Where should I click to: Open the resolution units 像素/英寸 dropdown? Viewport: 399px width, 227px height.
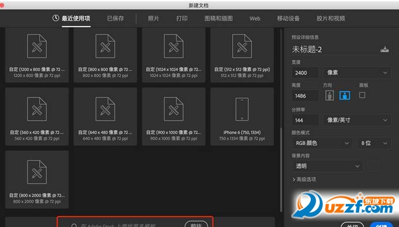tap(357, 120)
